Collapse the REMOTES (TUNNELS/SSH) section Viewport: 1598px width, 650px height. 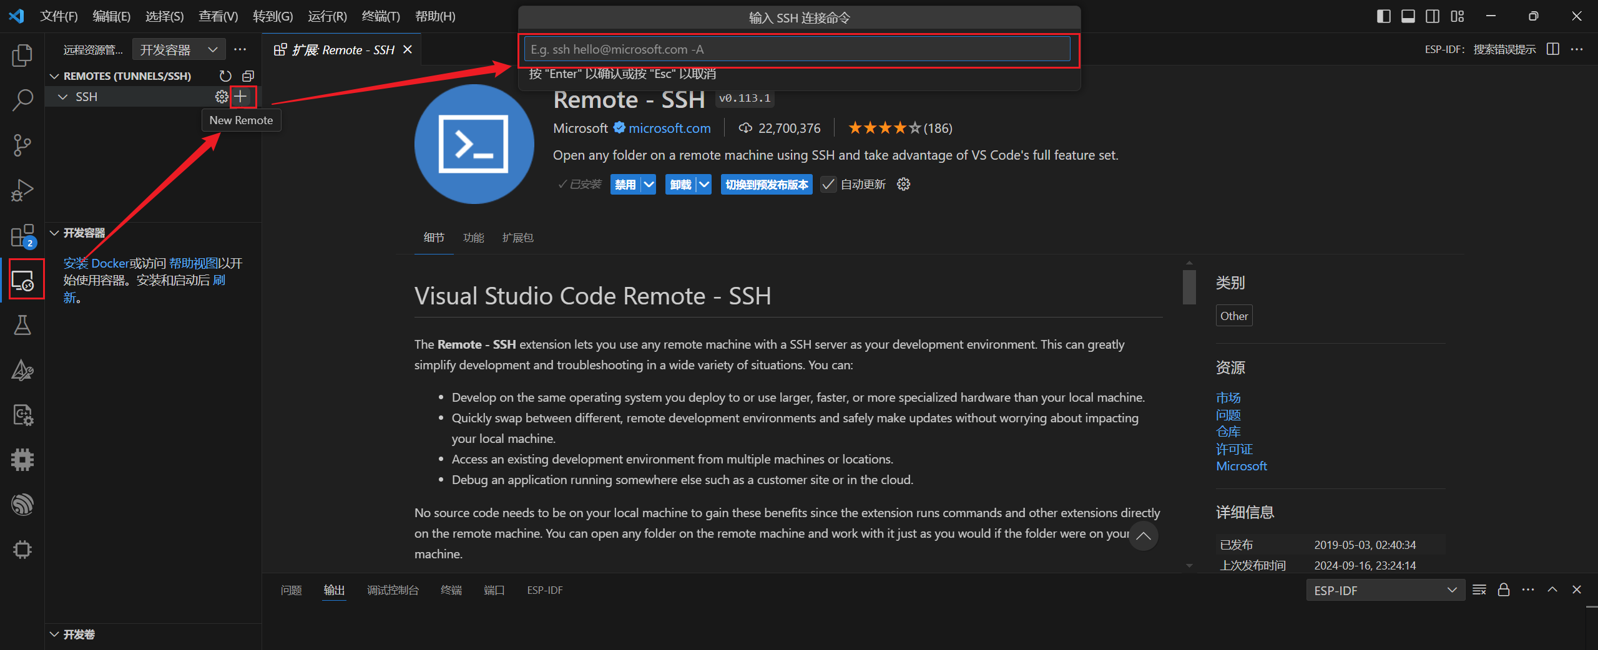coord(55,76)
